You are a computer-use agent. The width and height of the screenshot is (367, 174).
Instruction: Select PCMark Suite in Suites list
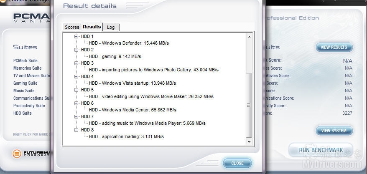(x=25, y=61)
